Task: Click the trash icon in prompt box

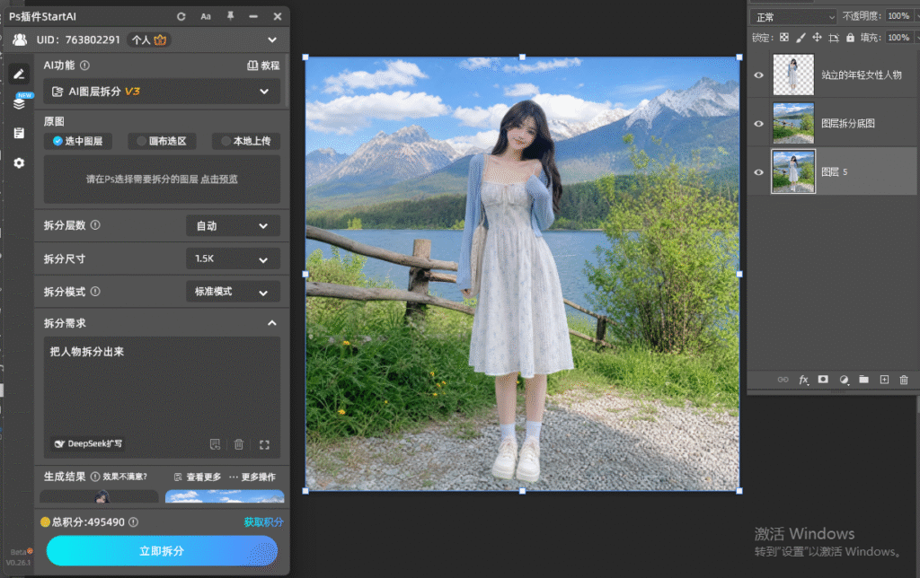Action: coord(239,444)
